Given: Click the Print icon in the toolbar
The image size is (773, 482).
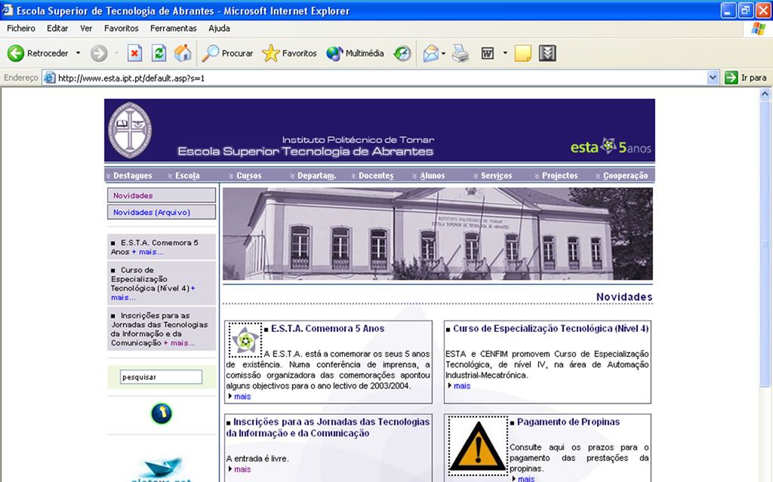Looking at the screenshot, I should [x=460, y=54].
